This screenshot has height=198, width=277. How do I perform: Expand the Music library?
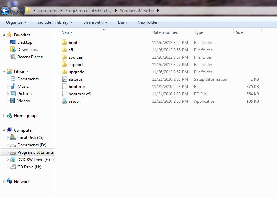(8, 86)
